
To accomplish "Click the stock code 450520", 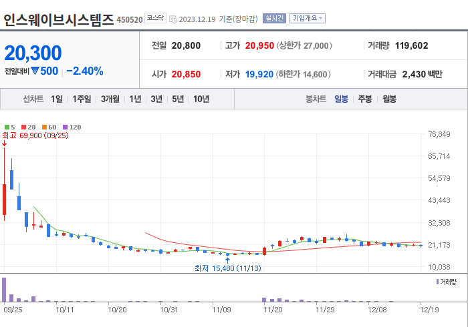I will coord(130,20).
